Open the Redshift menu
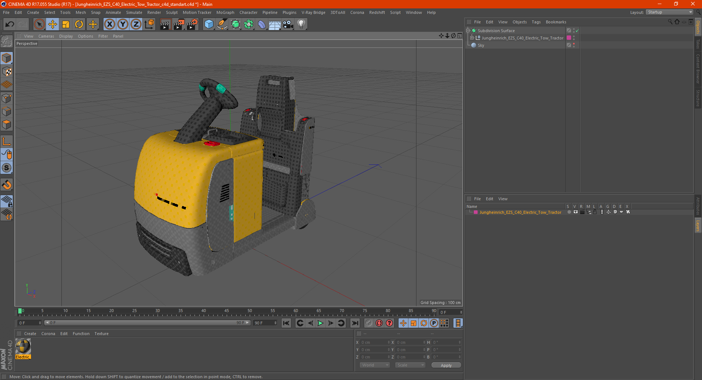The width and height of the screenshot is (702, 380). [377, 12]
